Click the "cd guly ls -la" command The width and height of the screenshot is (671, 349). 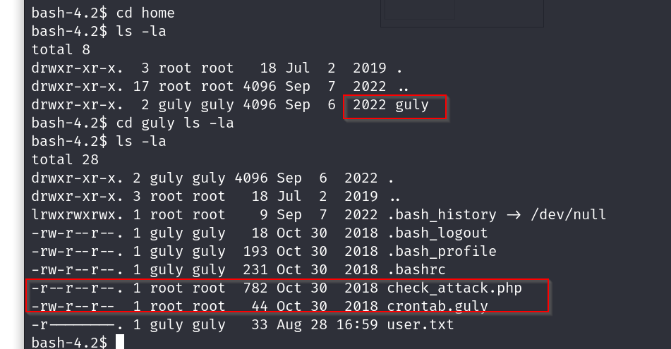[175, 123]
